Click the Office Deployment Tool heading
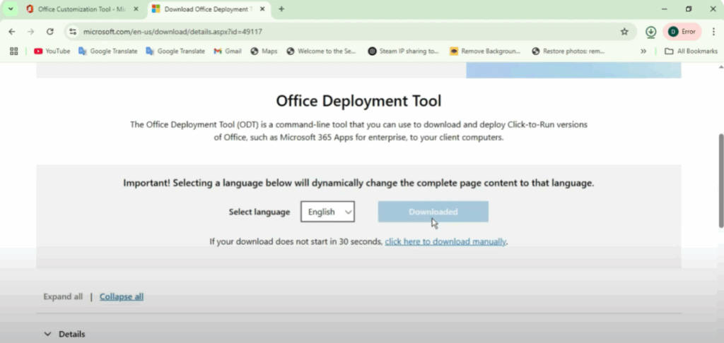Screen dimensions: 724x343 (x=358, y=101)
